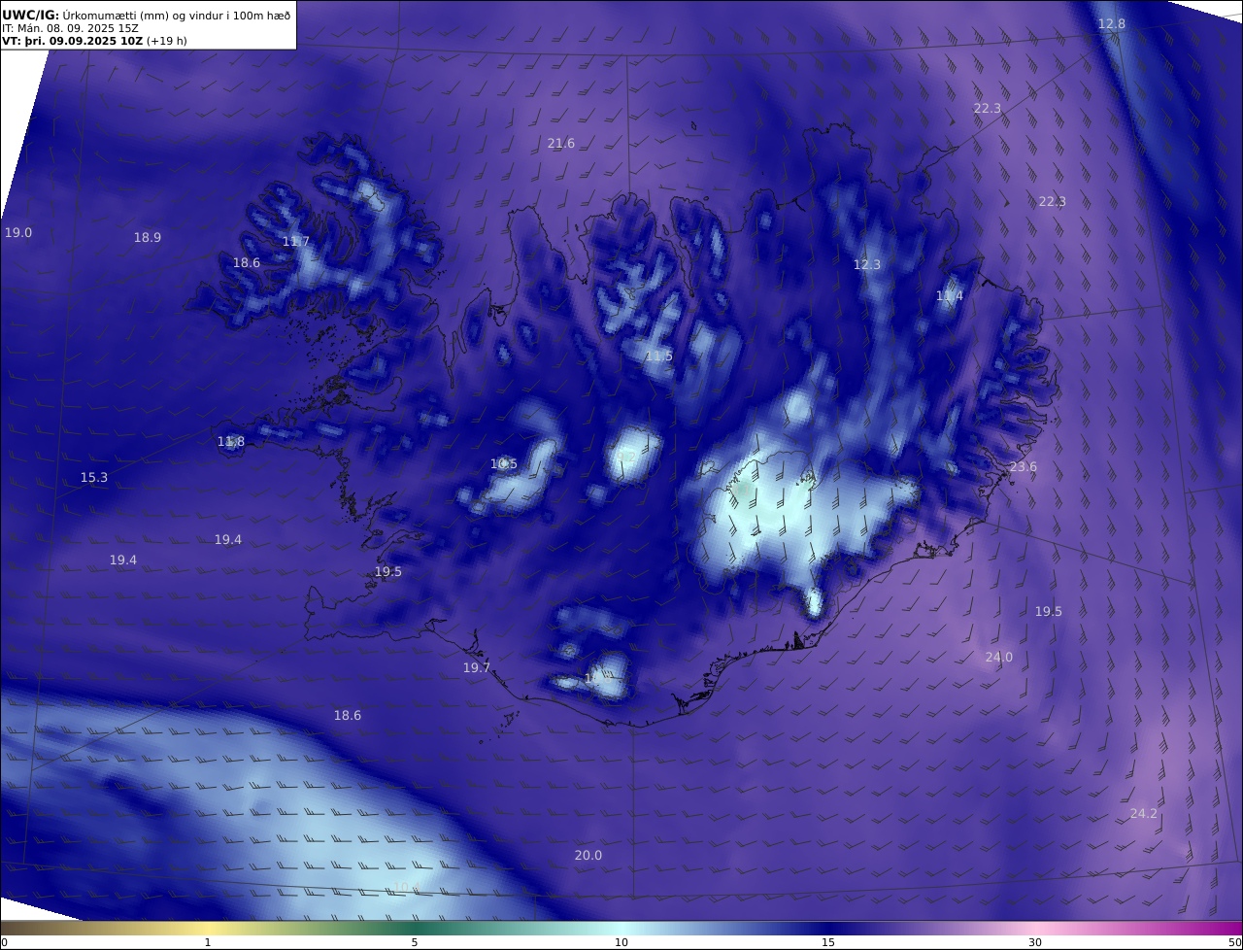Click the 11.7 value in the Westfjords

(296, 241)
